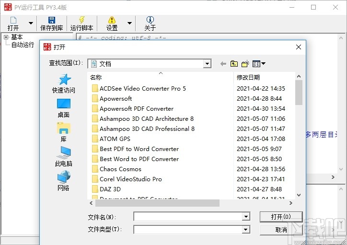
Task: Click editor scroll up arrow in main window
Action: pyautogui.click(x=341, y=38)
